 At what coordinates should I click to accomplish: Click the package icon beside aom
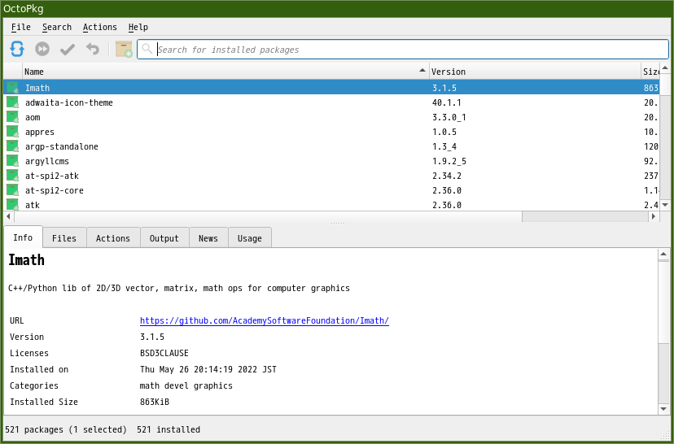tap(13, 117)
